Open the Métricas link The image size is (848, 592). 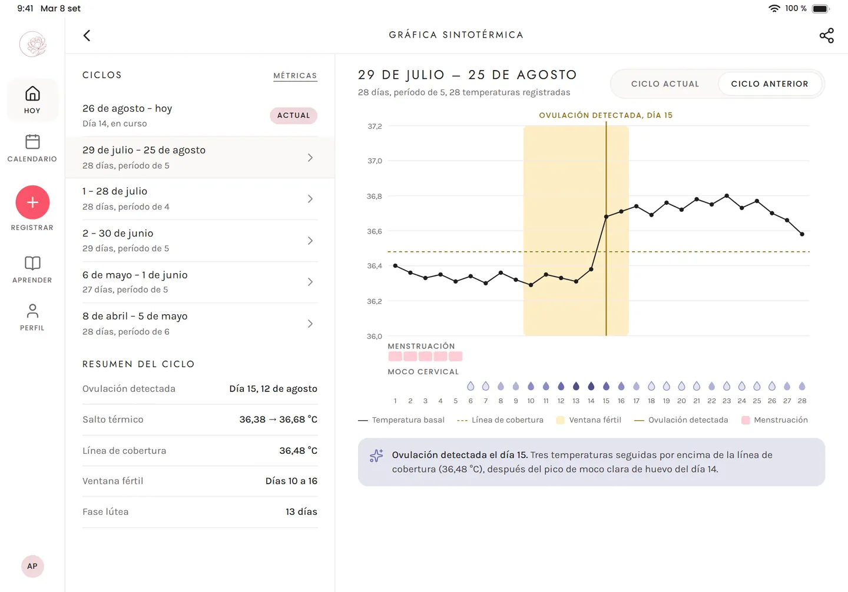pyautogui.click(x=295, y=76)
